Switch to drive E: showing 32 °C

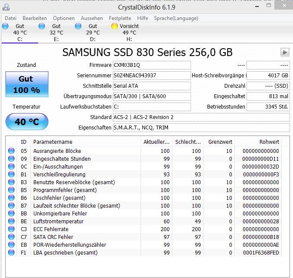coord(56,33)
